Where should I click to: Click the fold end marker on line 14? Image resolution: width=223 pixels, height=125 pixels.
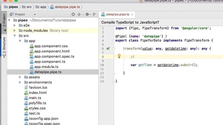pos(114,81)
